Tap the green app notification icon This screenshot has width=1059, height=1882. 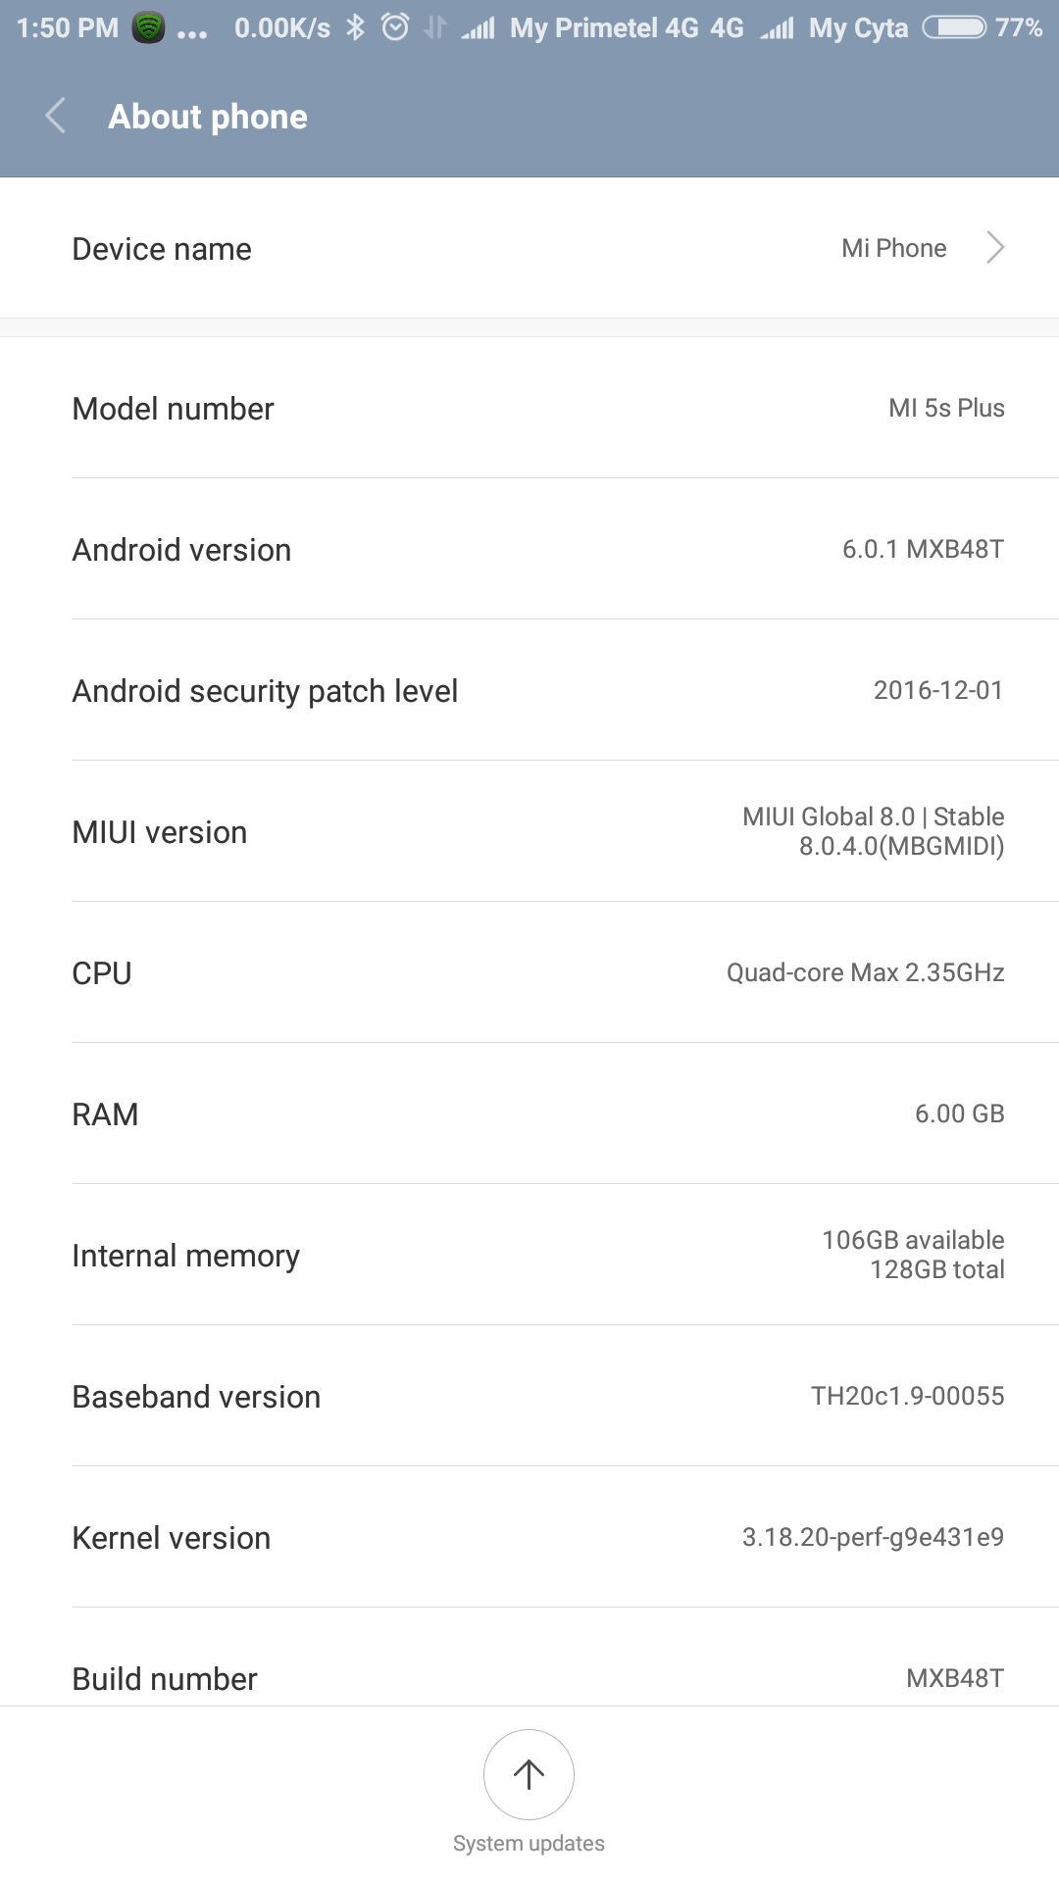click(x=148, y=27)
